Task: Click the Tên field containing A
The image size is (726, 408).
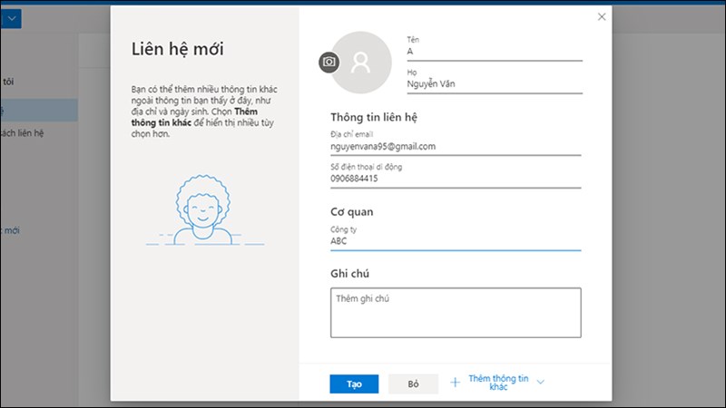Action: tap(494, 52)
